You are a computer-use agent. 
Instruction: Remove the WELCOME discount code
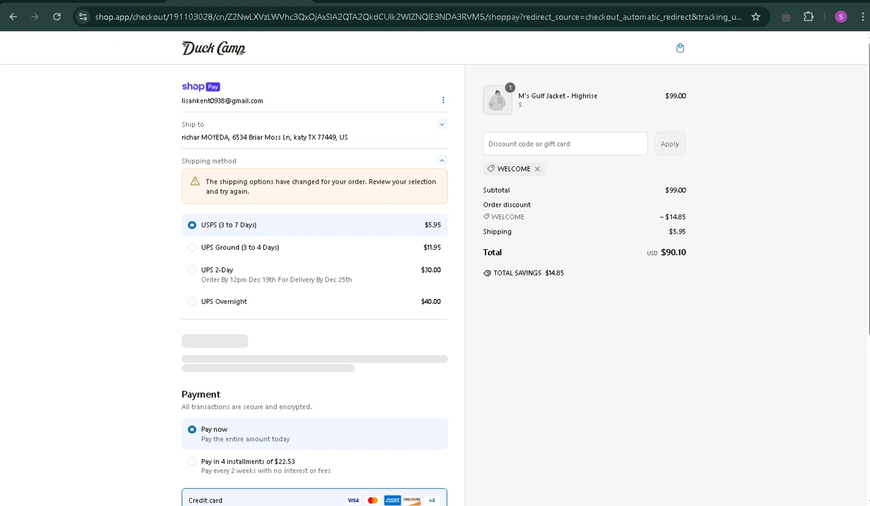(537, 169)
